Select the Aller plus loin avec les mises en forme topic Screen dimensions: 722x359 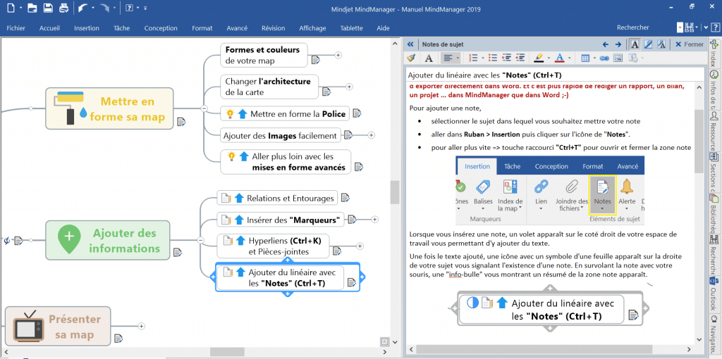[x=286, y=162]
